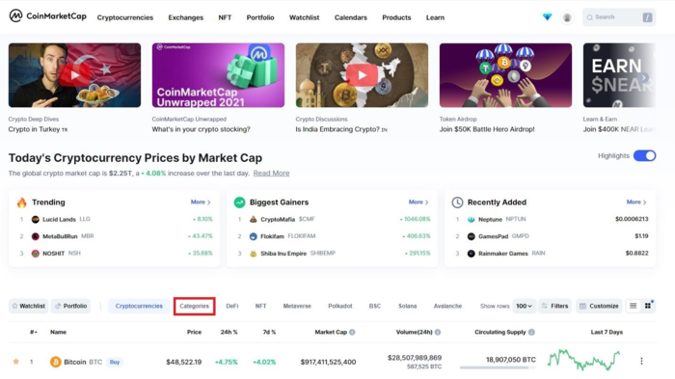The height and width of the screenshot is (379, 675).
Task: Click the Shiba Inu Empire coin icon
Action: (x=253, y=254)
